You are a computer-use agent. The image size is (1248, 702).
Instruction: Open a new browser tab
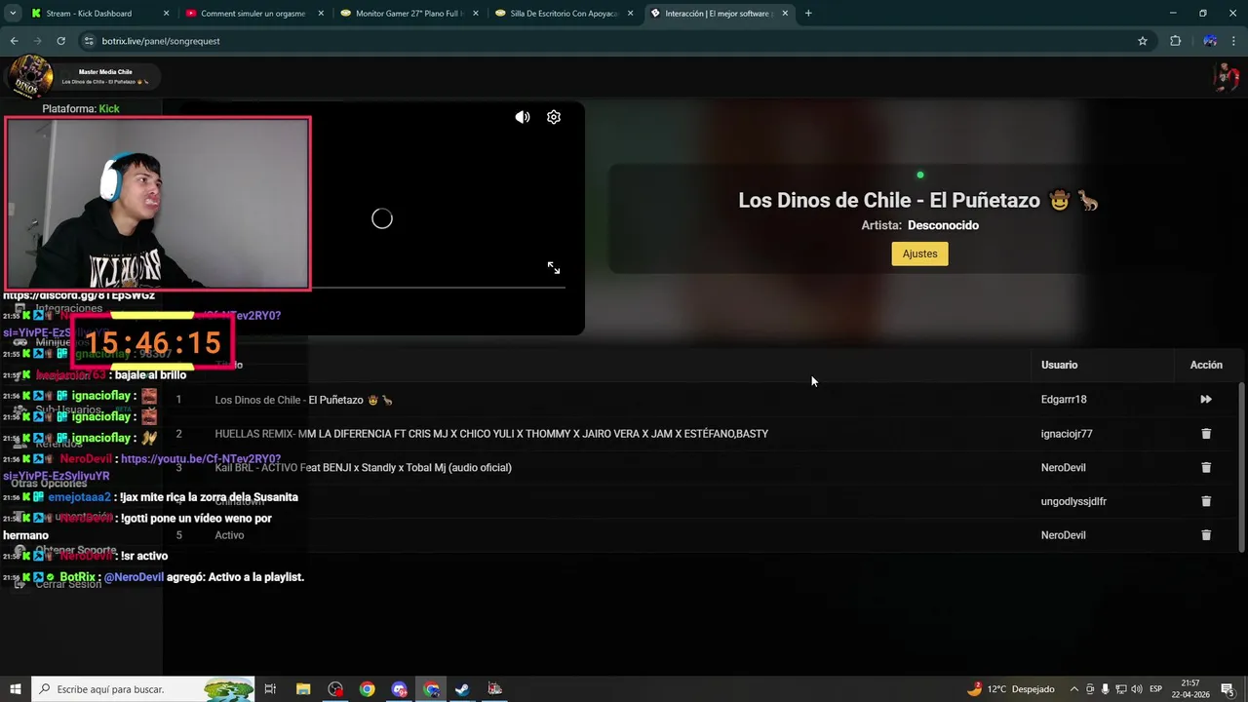(808, 14)
